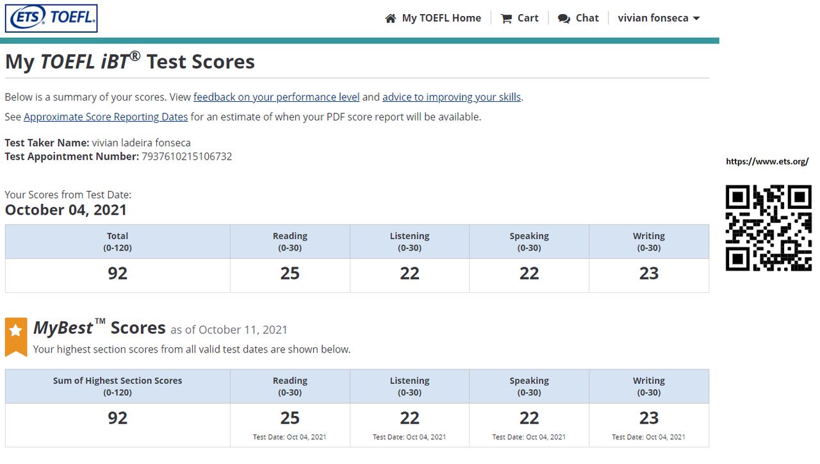
Task: Open the vivian fonseca account menu
Action: [x=652, y=18]
